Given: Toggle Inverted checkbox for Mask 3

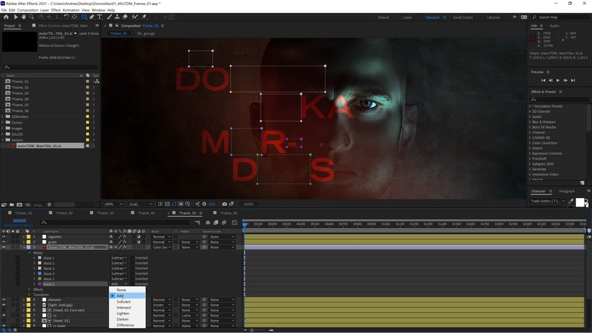Looking at the screenshot, I should [x=133, y=269].
